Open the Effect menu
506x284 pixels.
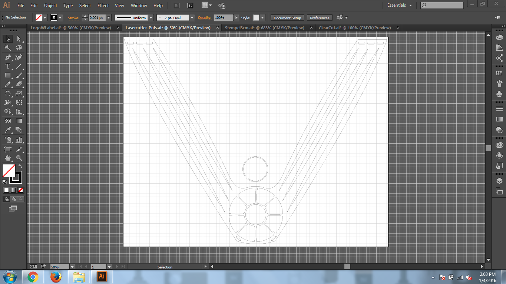pyautogui.click(x=103, y=6)
